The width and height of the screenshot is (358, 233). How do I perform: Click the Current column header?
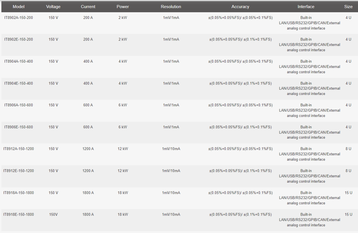pos(88,7)
